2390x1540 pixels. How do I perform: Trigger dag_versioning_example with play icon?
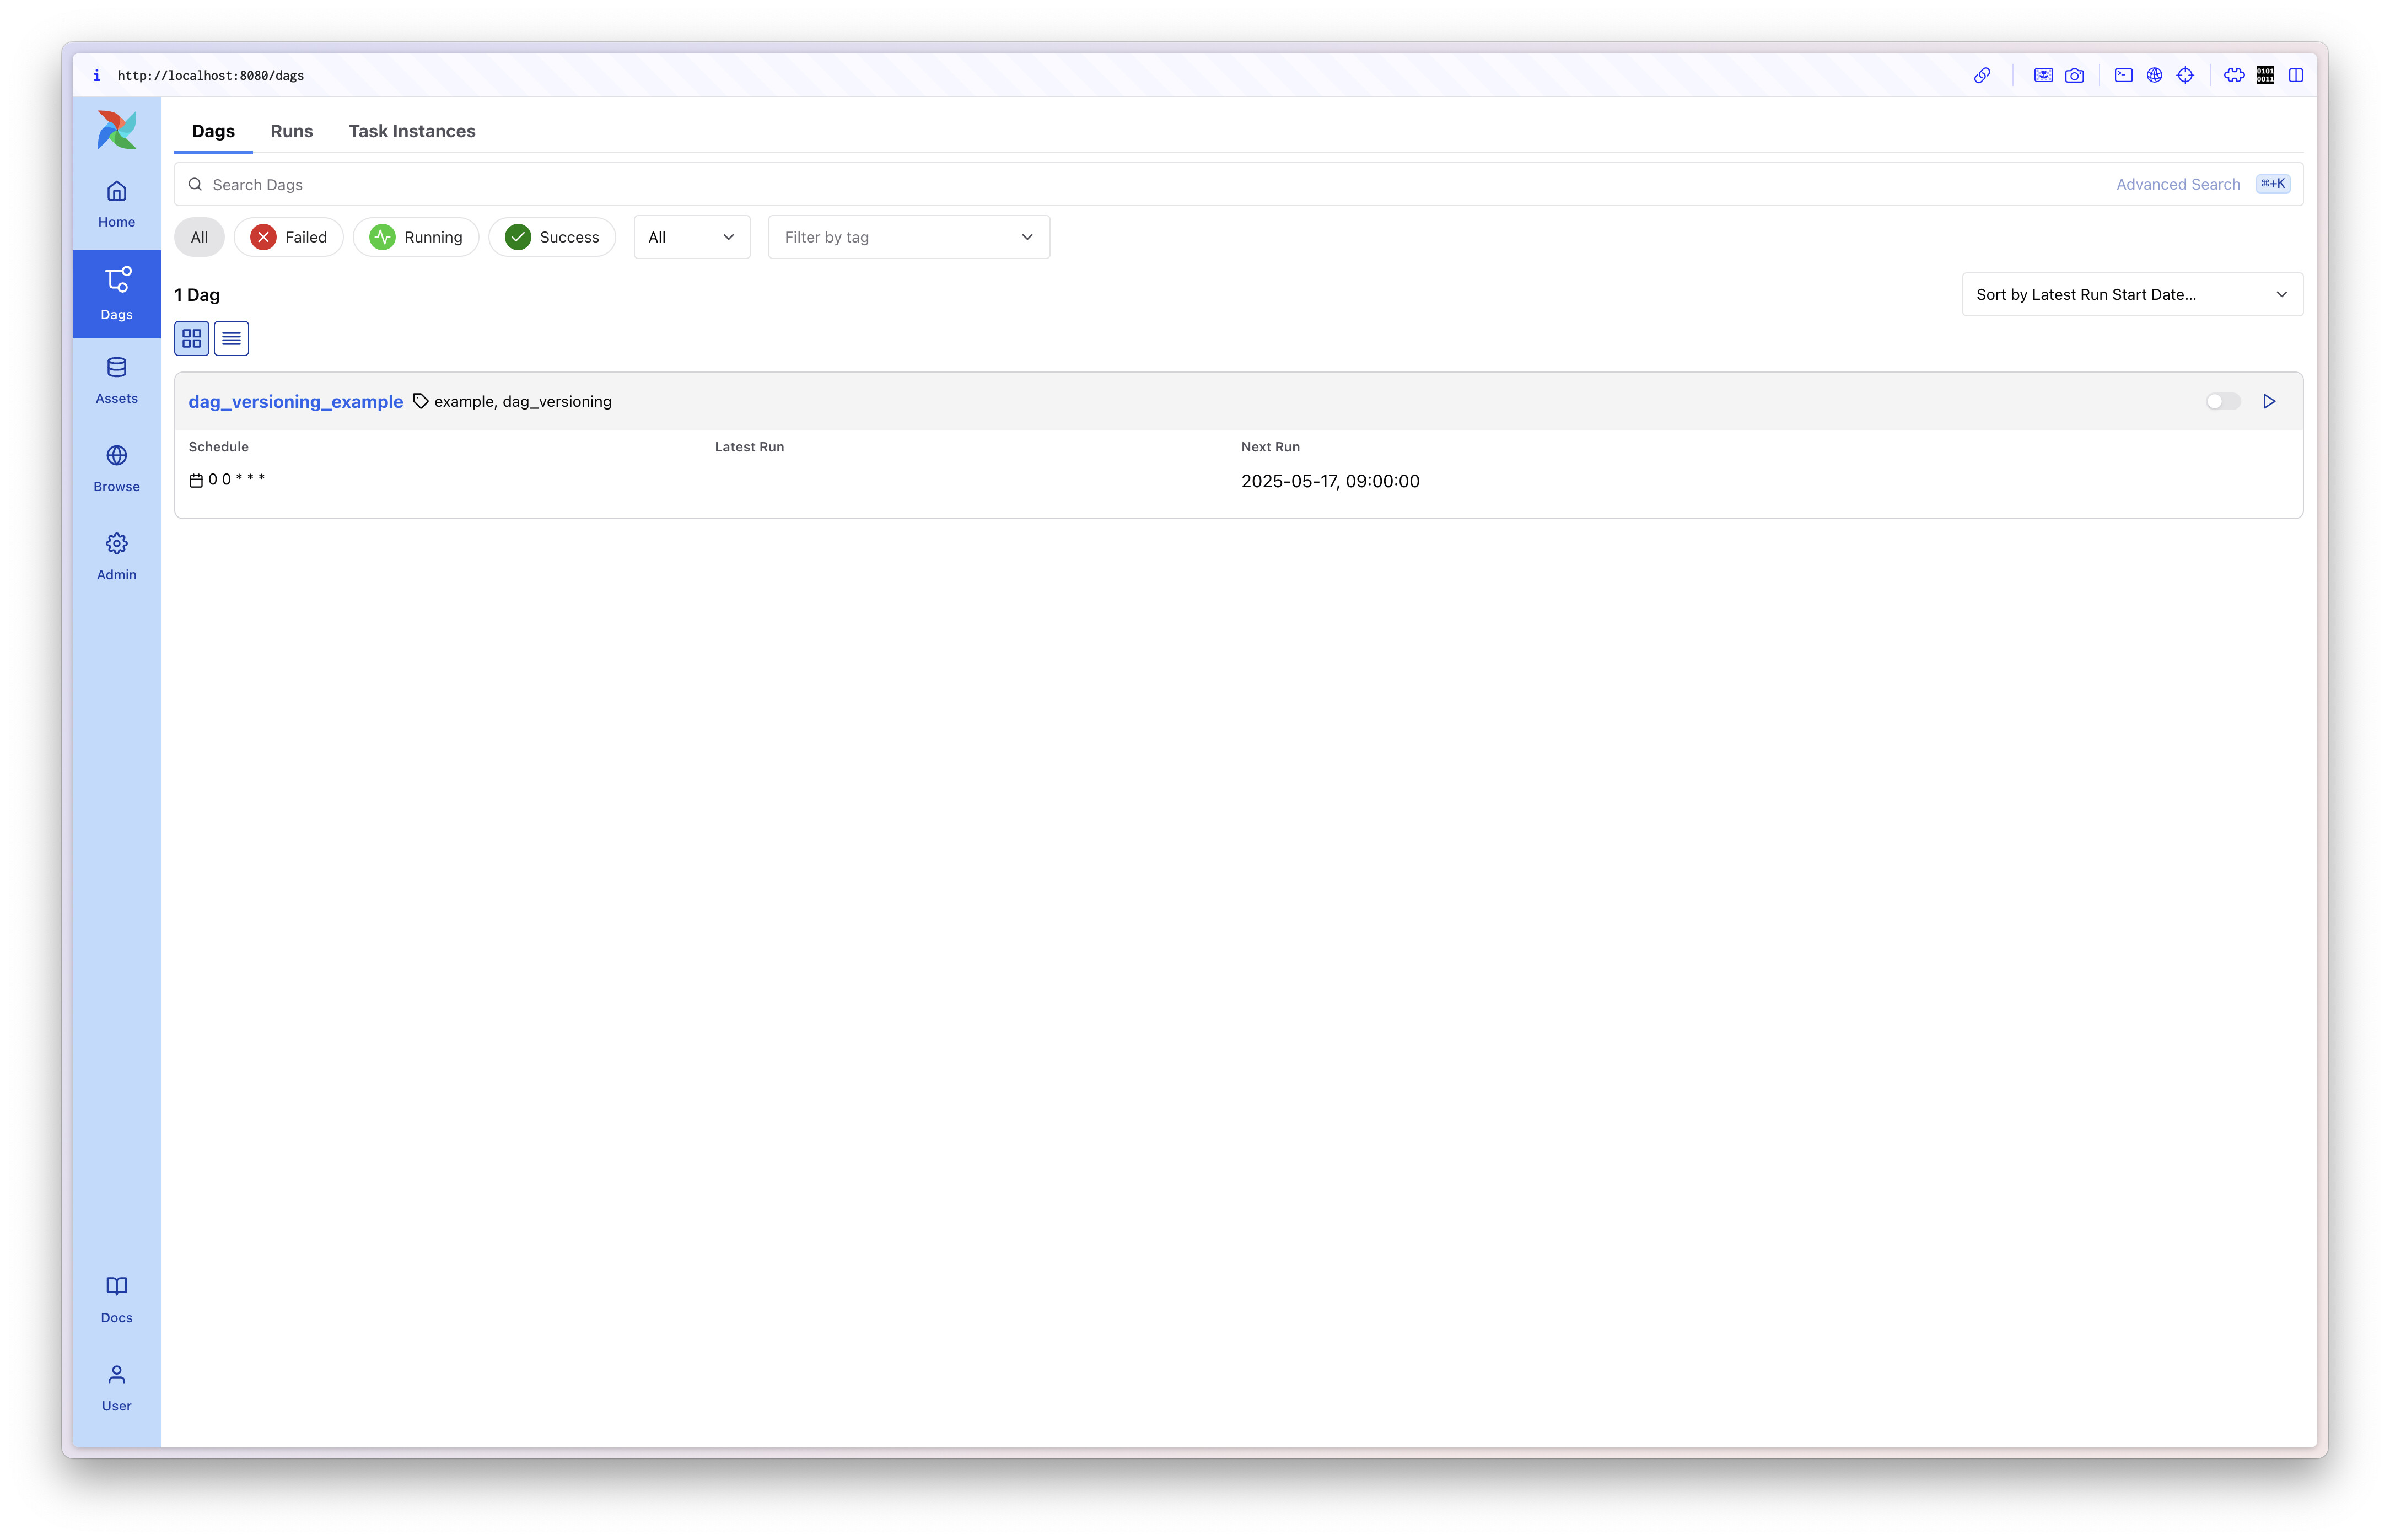point(2268,401)
